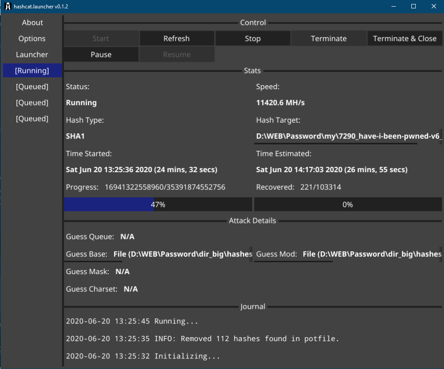444x369 pixels.
Task: Click the Guess Queue N/A value
Action: (128, 237)
